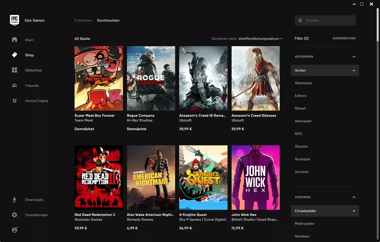
Task: Open Bibliothek via the grid icon
Action: click(15, 70)
